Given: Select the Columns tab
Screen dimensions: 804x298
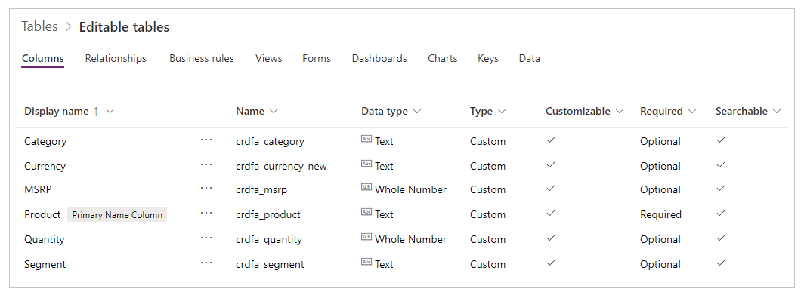Looking at the screenshot, I should point(42,58).
